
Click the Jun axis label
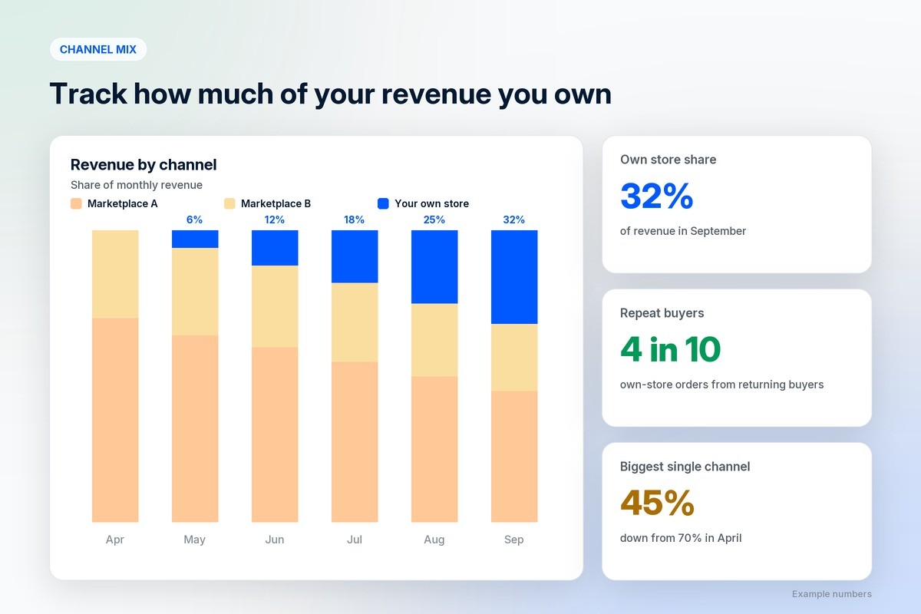coord(275,540)
